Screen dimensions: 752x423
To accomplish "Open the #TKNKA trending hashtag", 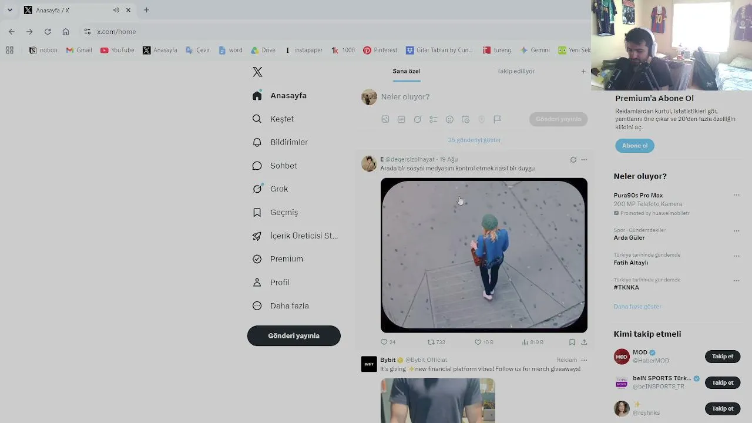I will [x=626, y=287].
